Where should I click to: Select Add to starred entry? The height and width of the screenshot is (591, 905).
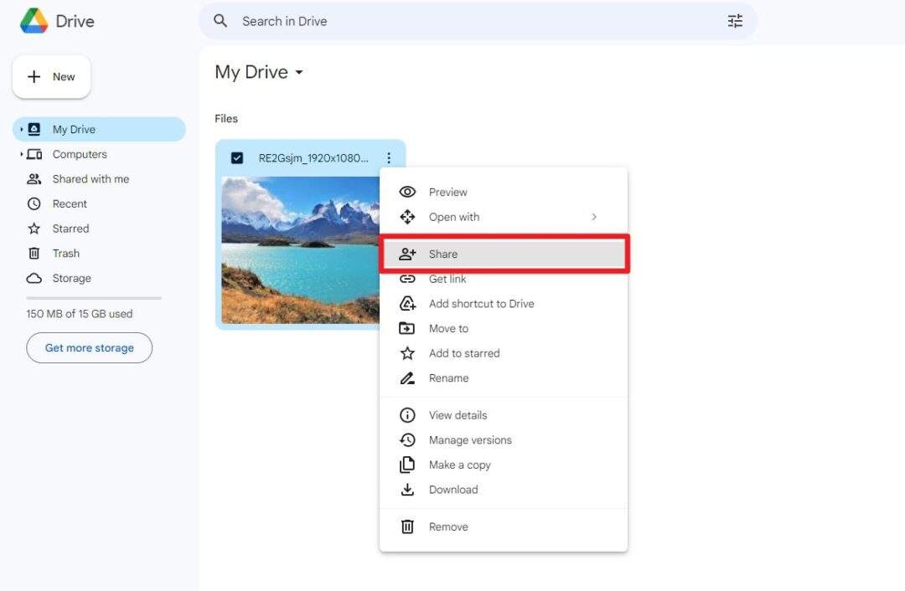pyautogui.click(x=504, y=353)
